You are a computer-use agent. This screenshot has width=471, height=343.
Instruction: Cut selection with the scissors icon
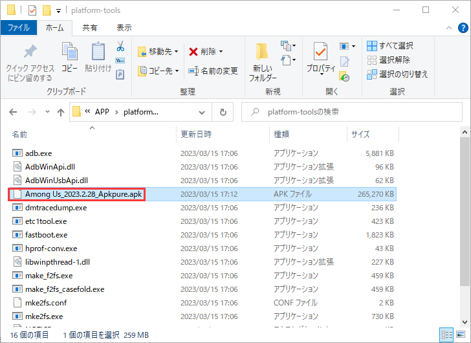pyautogui.click(x=120, y=46)
